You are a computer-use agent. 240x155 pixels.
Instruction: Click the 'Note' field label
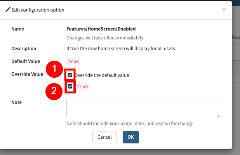coord(17,102)
